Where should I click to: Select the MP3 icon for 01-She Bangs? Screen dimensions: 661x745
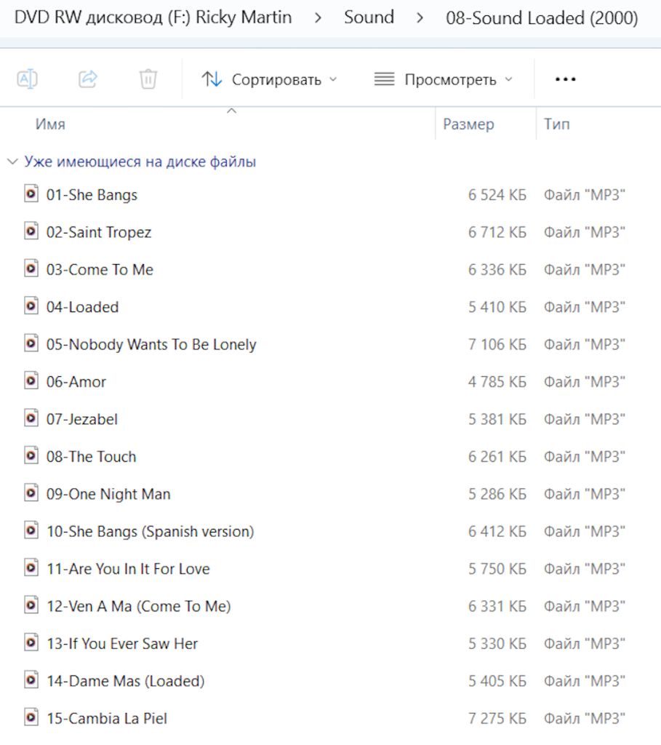pos(31,194)
